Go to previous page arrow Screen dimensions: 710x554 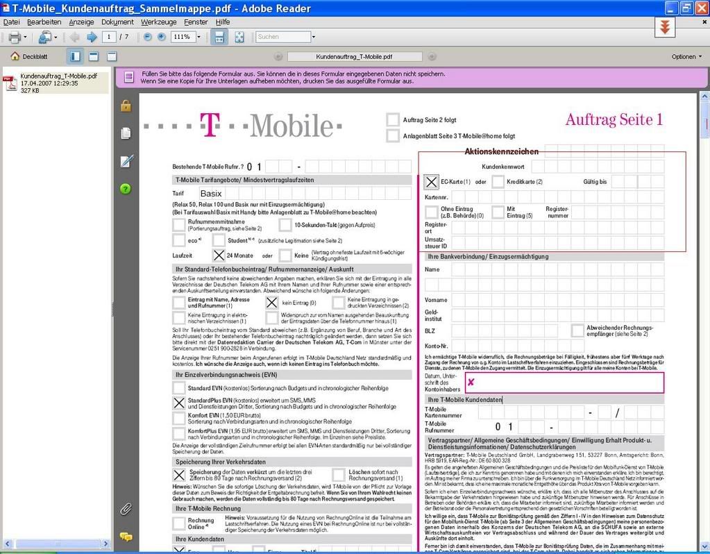[x=75, y=37]
